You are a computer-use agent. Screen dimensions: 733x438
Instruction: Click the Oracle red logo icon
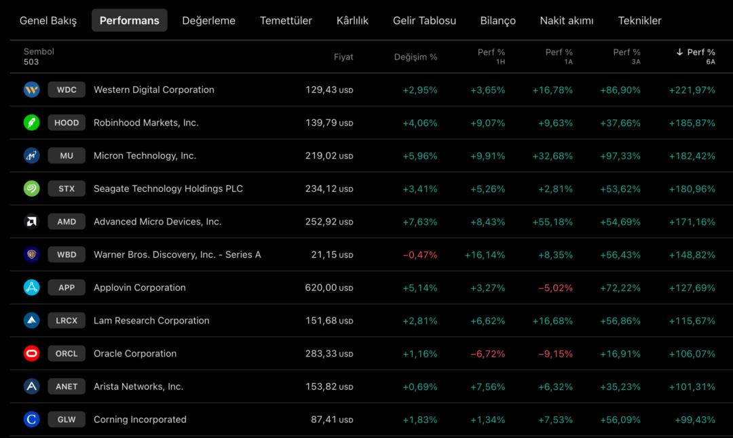click(32, 353)
